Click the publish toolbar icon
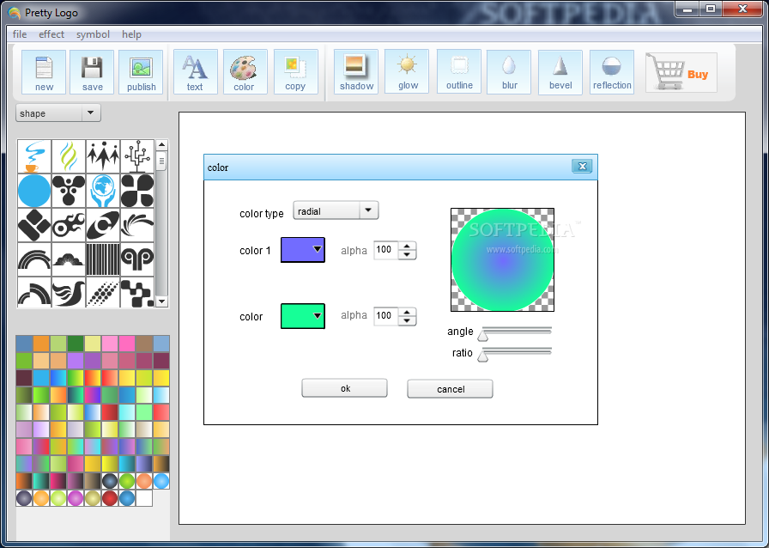 click(x=142, y=72)
